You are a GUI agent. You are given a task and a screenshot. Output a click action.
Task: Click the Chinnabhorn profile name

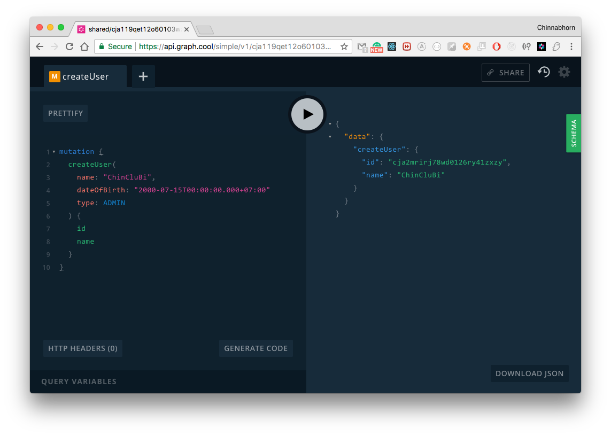555,28
